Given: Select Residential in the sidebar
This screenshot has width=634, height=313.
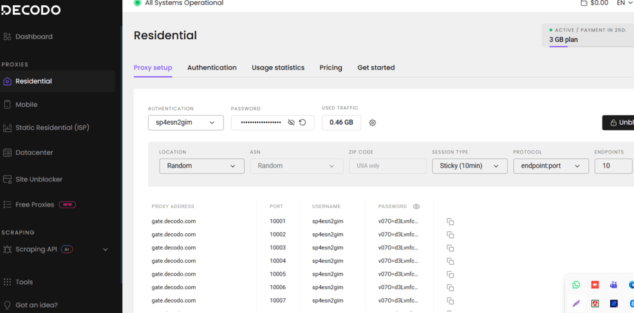Looking at the screenshot, I should click(x=57, y=81).
